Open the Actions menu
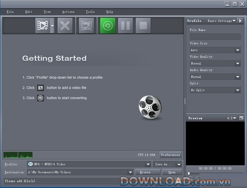Viewport: 247px width, 188px height. click(68, 12)
